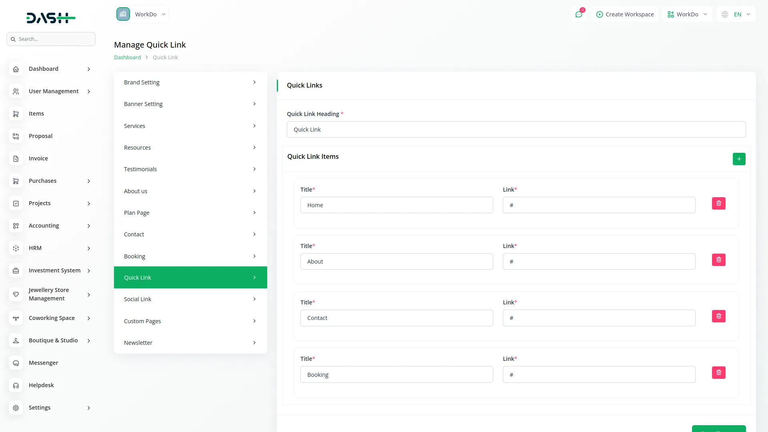Image resolution: width=768 pixels, height=432 pixels.
Task: Click the green add quick link item button
Action: 739,159
